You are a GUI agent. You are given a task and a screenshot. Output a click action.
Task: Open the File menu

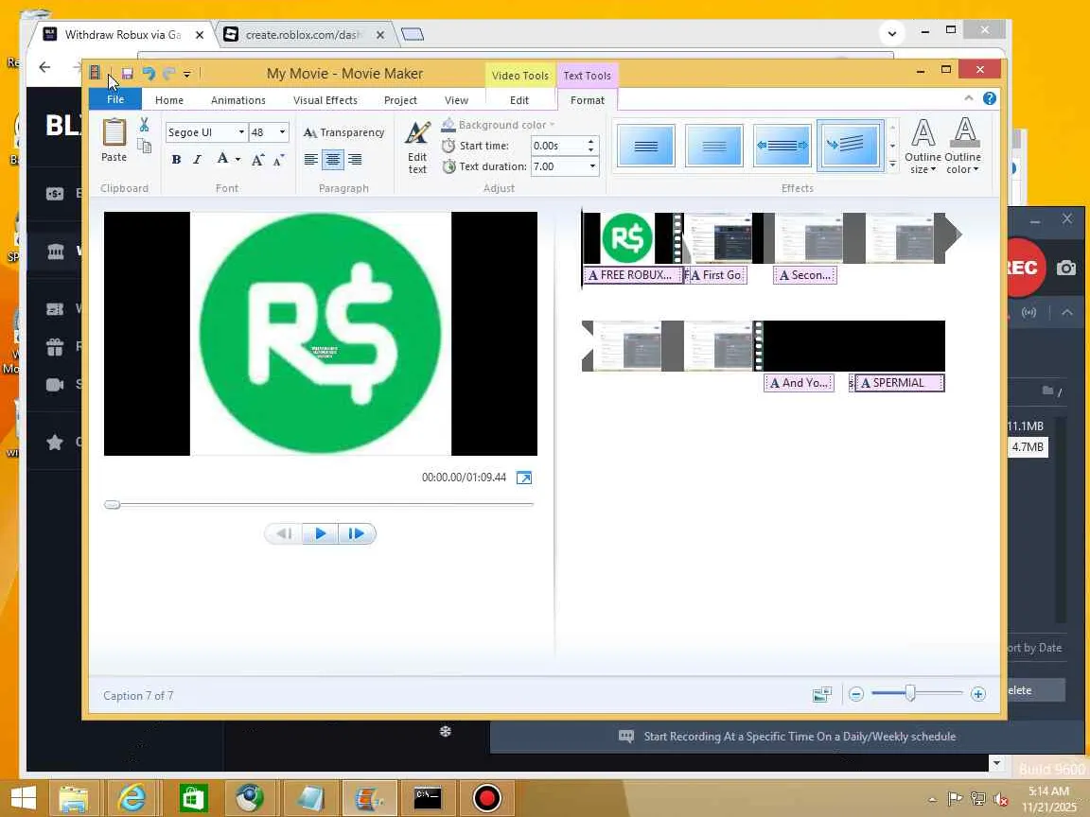click(x=115, y=99)
